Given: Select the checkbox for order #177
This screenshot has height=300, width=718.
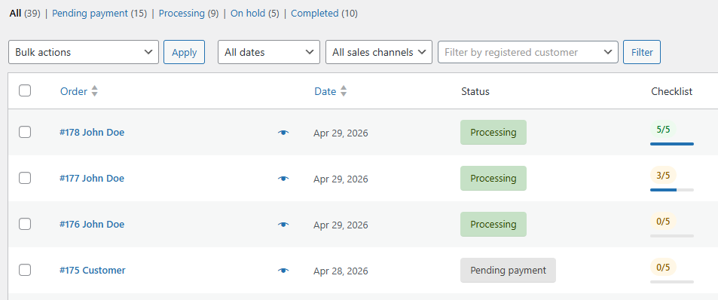Looking at the screenshot, I should click(25, 178).
